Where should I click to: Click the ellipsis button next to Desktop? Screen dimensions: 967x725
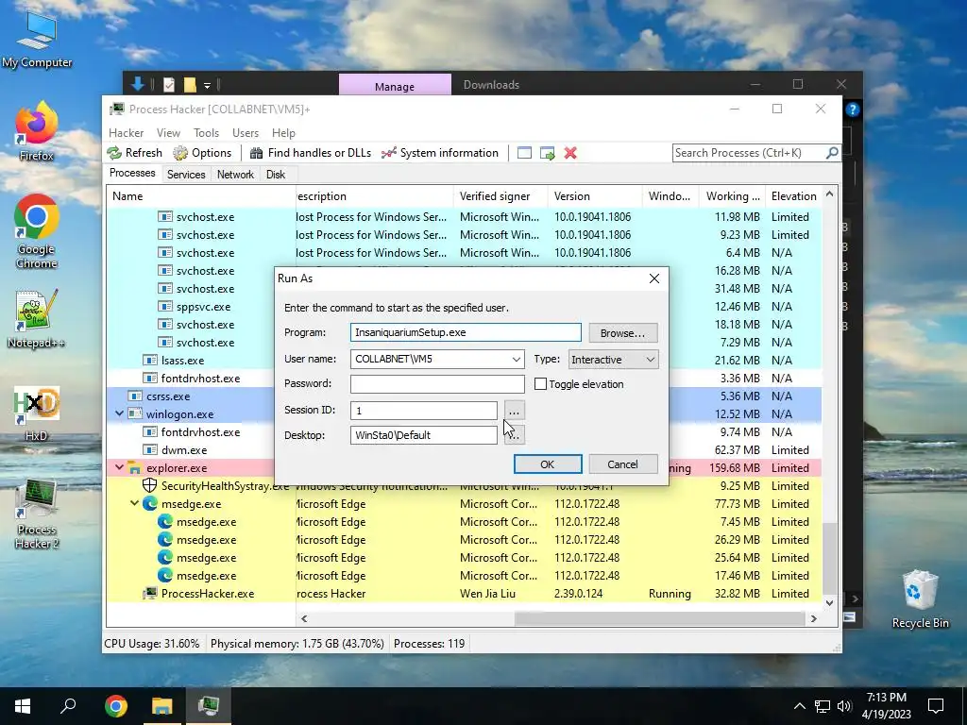coord(514,435)
